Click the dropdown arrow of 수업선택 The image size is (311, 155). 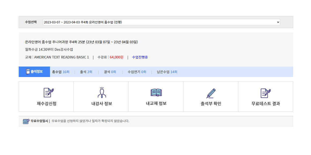[278, 22]
